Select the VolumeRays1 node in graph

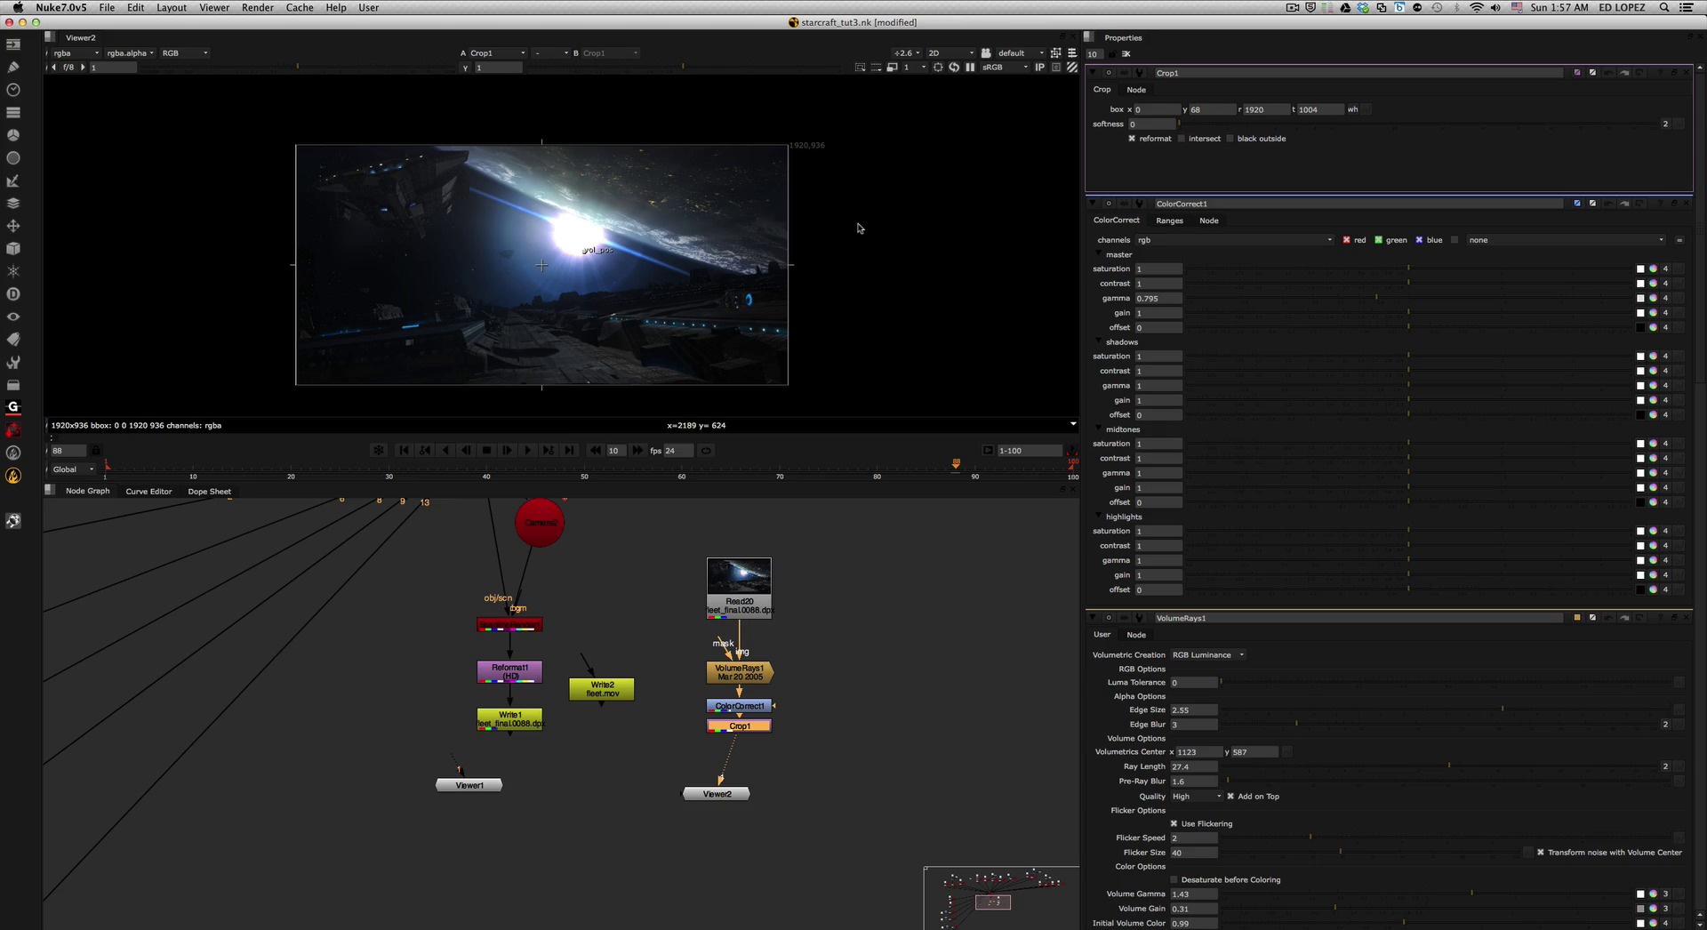[740, 672]
